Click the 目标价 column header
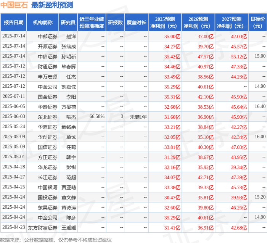Screen dimensions: 267x243 point(257,23)
